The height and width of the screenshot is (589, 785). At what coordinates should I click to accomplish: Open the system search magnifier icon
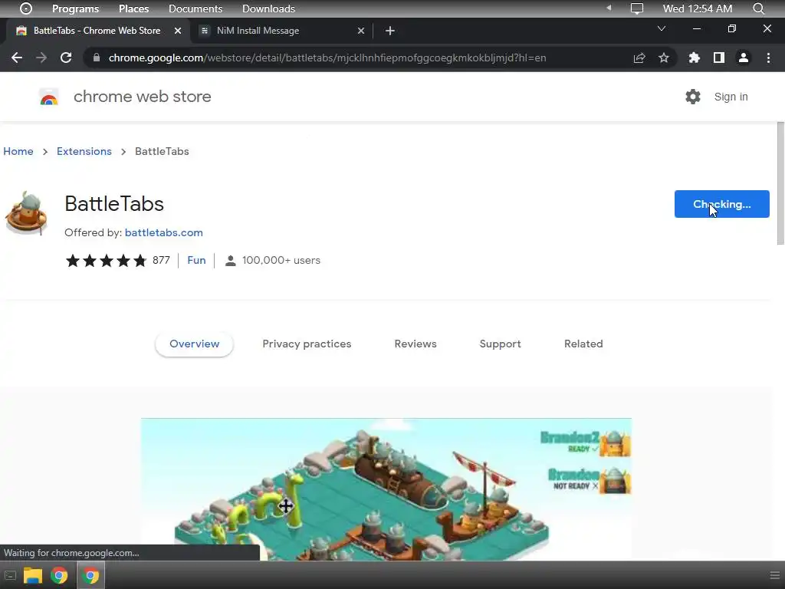pos(759,8)
